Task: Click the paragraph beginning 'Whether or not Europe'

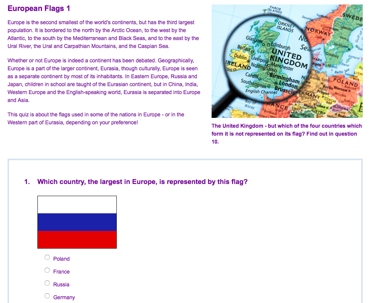Action: 104,80
